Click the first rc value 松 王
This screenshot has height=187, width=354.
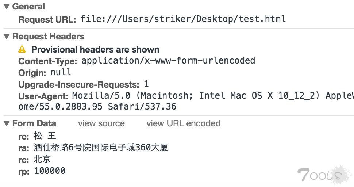pos(45,136)
